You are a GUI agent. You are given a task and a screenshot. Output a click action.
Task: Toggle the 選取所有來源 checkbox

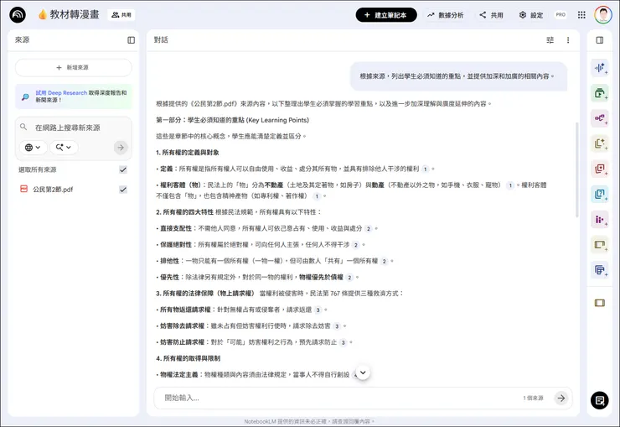coord(123,169)
